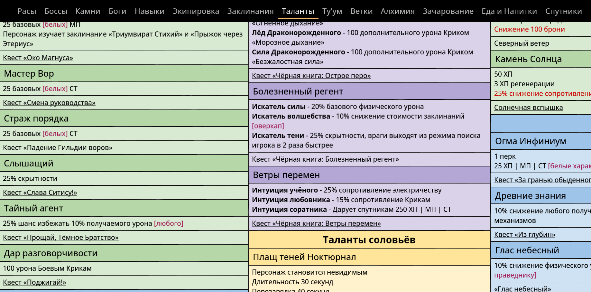
Task: Follow Квест «Чёрная книга: Ветры перемен» link
Action: point(316,223)
